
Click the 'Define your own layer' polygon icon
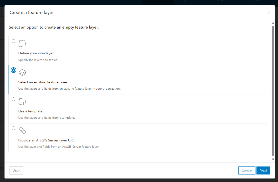(22, 43)
